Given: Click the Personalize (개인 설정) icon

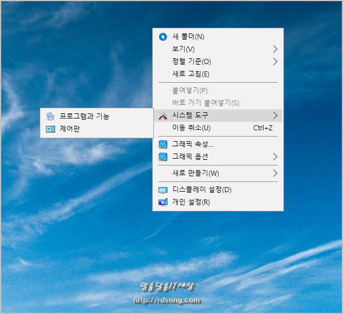Looking at the screenshot, I should (163, 202).
